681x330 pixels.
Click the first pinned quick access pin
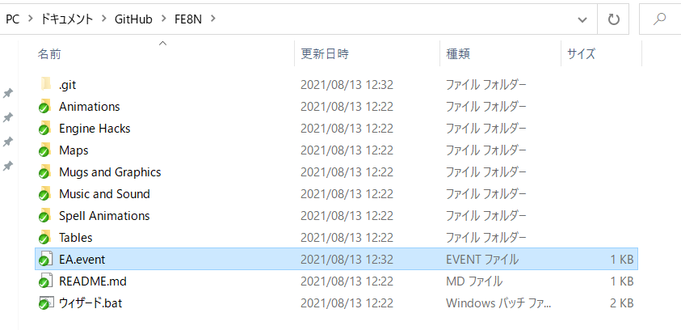coord(8,93)
